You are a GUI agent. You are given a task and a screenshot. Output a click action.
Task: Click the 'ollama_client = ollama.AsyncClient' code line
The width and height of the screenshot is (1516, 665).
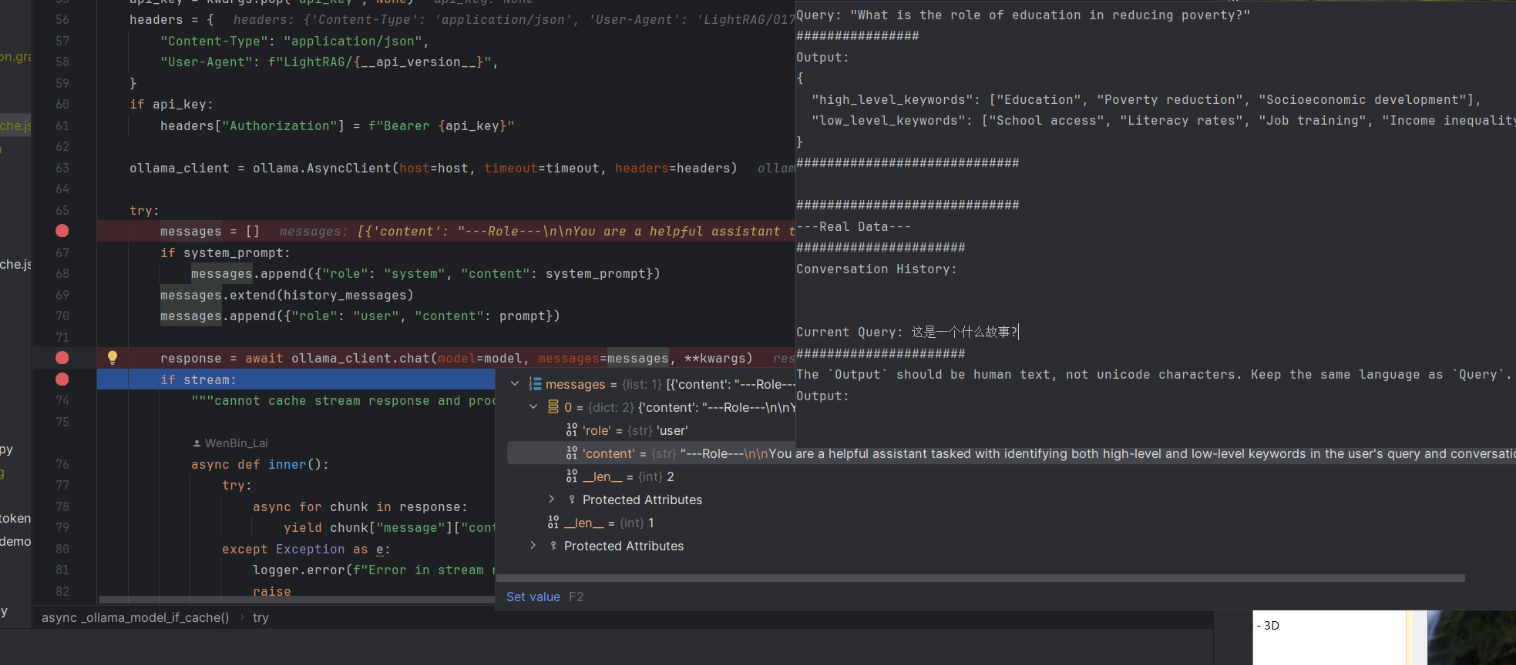tap(433, 168)
